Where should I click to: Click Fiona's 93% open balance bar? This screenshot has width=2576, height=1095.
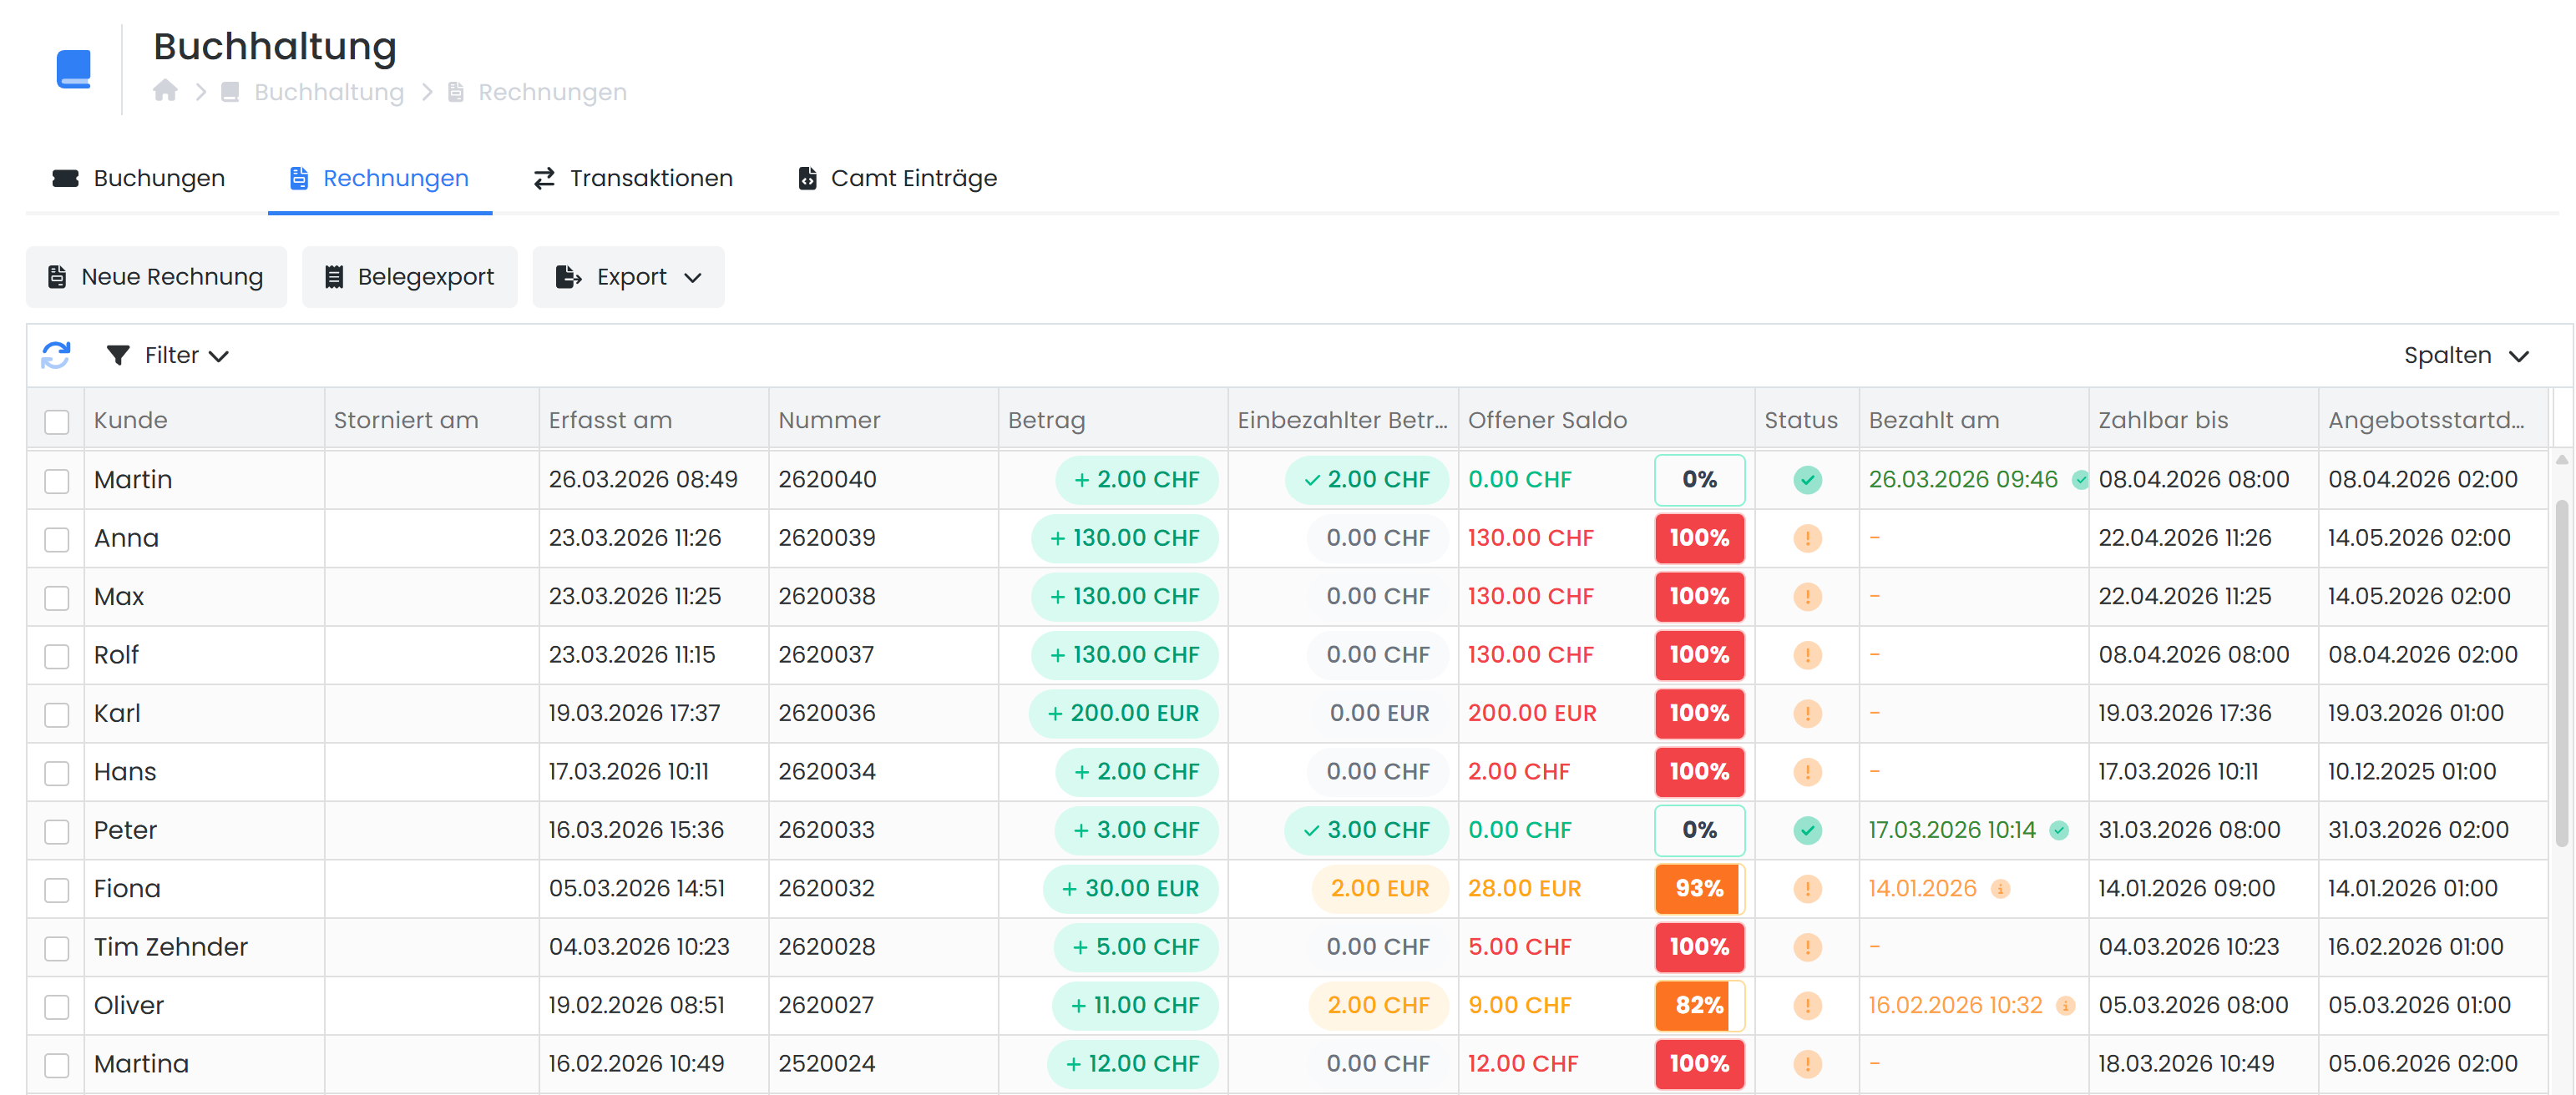[x=1699, y=888]
